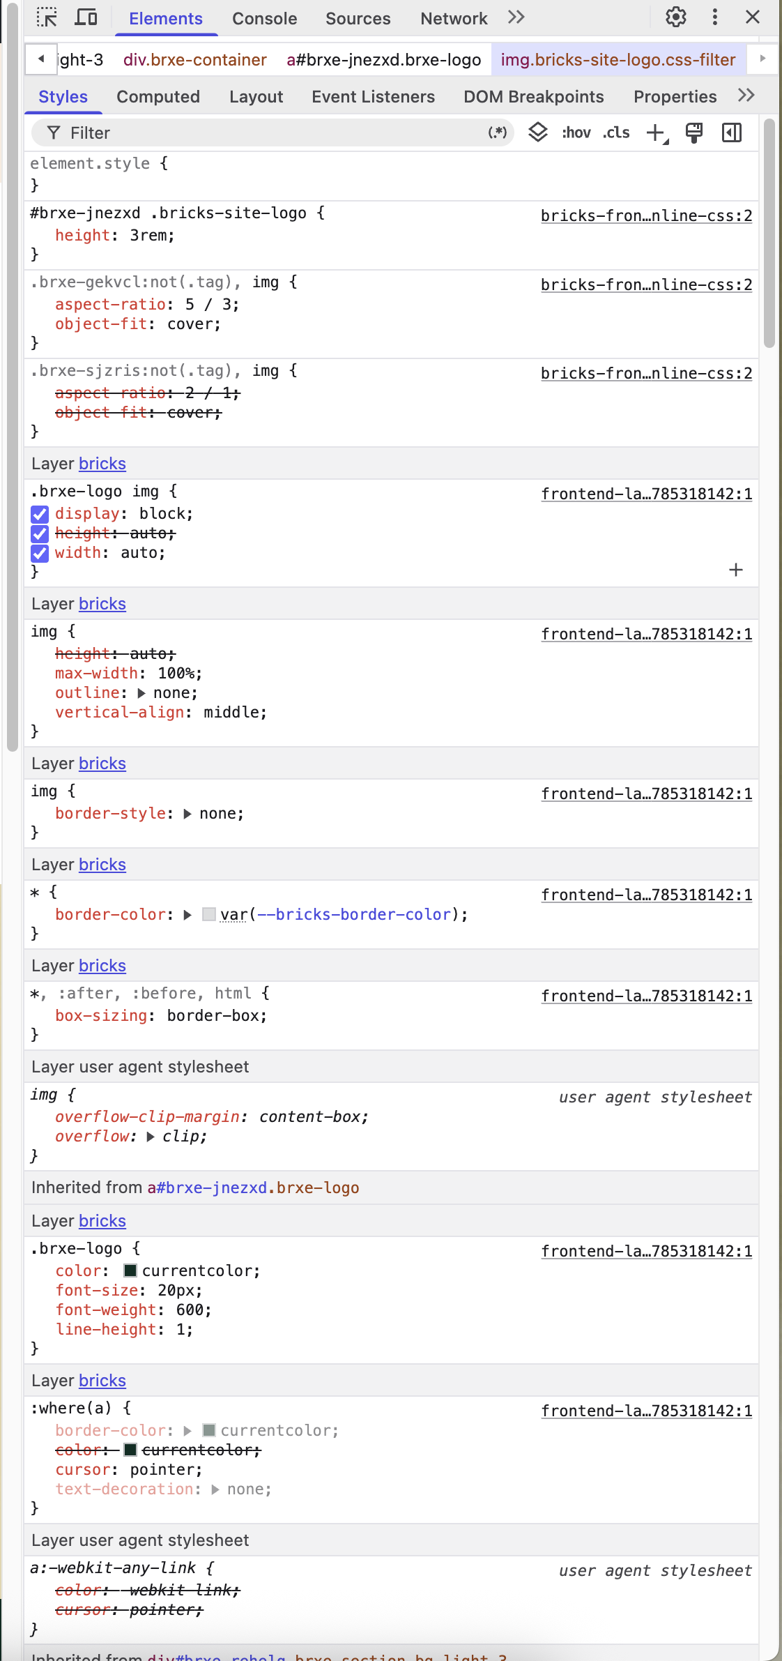Open the DevTools three-dot customize menu
Image resolution: width=782 pixels, height=1661 pixels.
click(714, 17)
